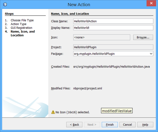
Task: Click the warning icon beside No Icon message
Action: pos(53,112)
